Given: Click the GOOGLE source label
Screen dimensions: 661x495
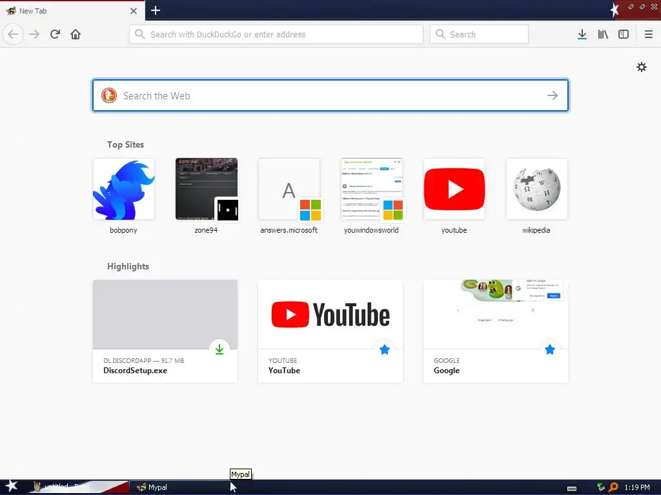Looking at the screenshot, I should click(447, 361).
